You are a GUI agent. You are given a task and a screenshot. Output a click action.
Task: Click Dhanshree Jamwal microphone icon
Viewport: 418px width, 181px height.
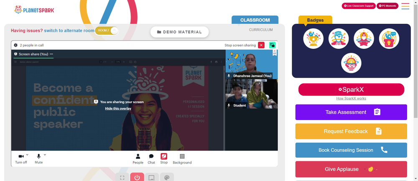229,76
